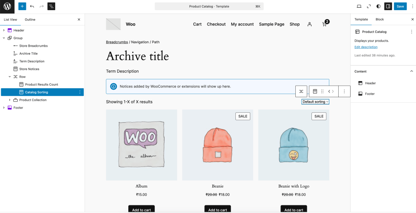Open the block inserter plus button
The image size is (416, 213).
[22, 6]
